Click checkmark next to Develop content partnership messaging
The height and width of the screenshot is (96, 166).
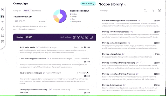tap(140, 63)
